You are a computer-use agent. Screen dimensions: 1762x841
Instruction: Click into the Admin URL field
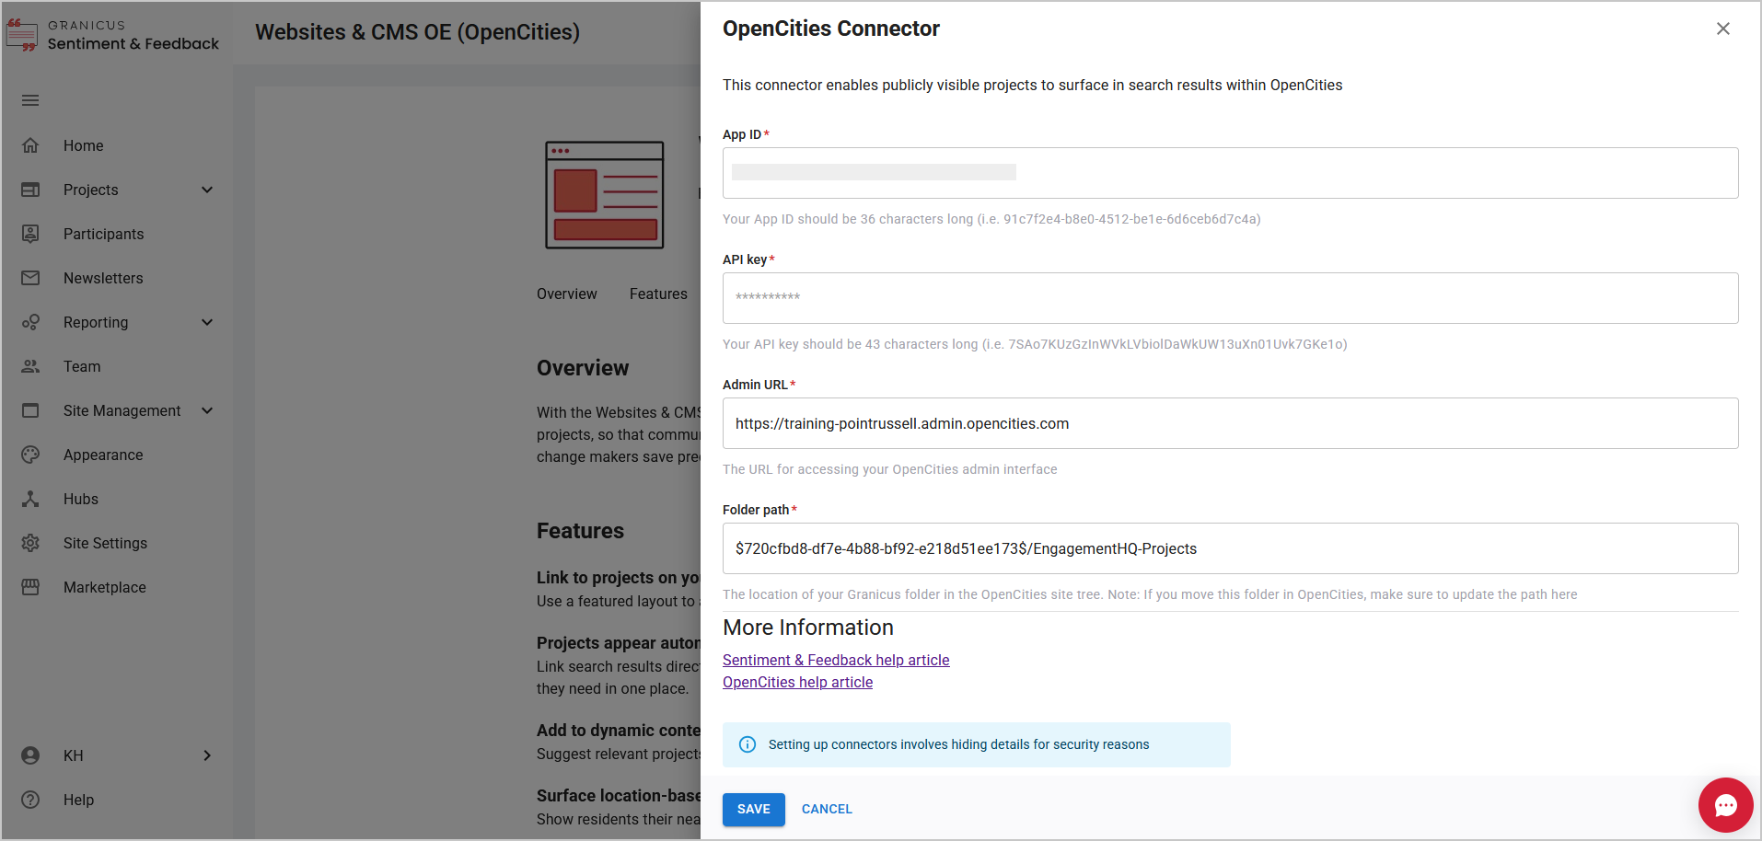tap(1230, 423)
